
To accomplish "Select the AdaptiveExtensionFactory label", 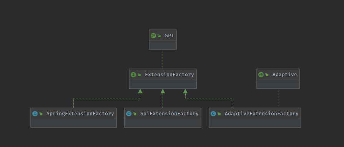I will pos(261,114).
